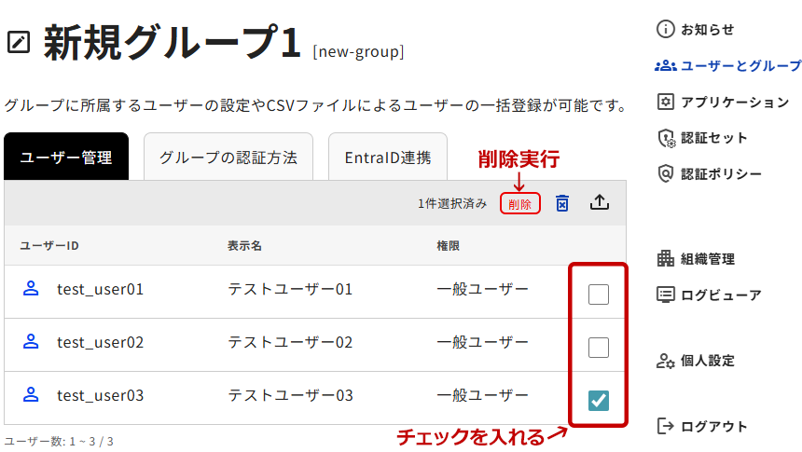
Task: Uncheck the checkbox for test_user03
Action: [x=599, y=401]
